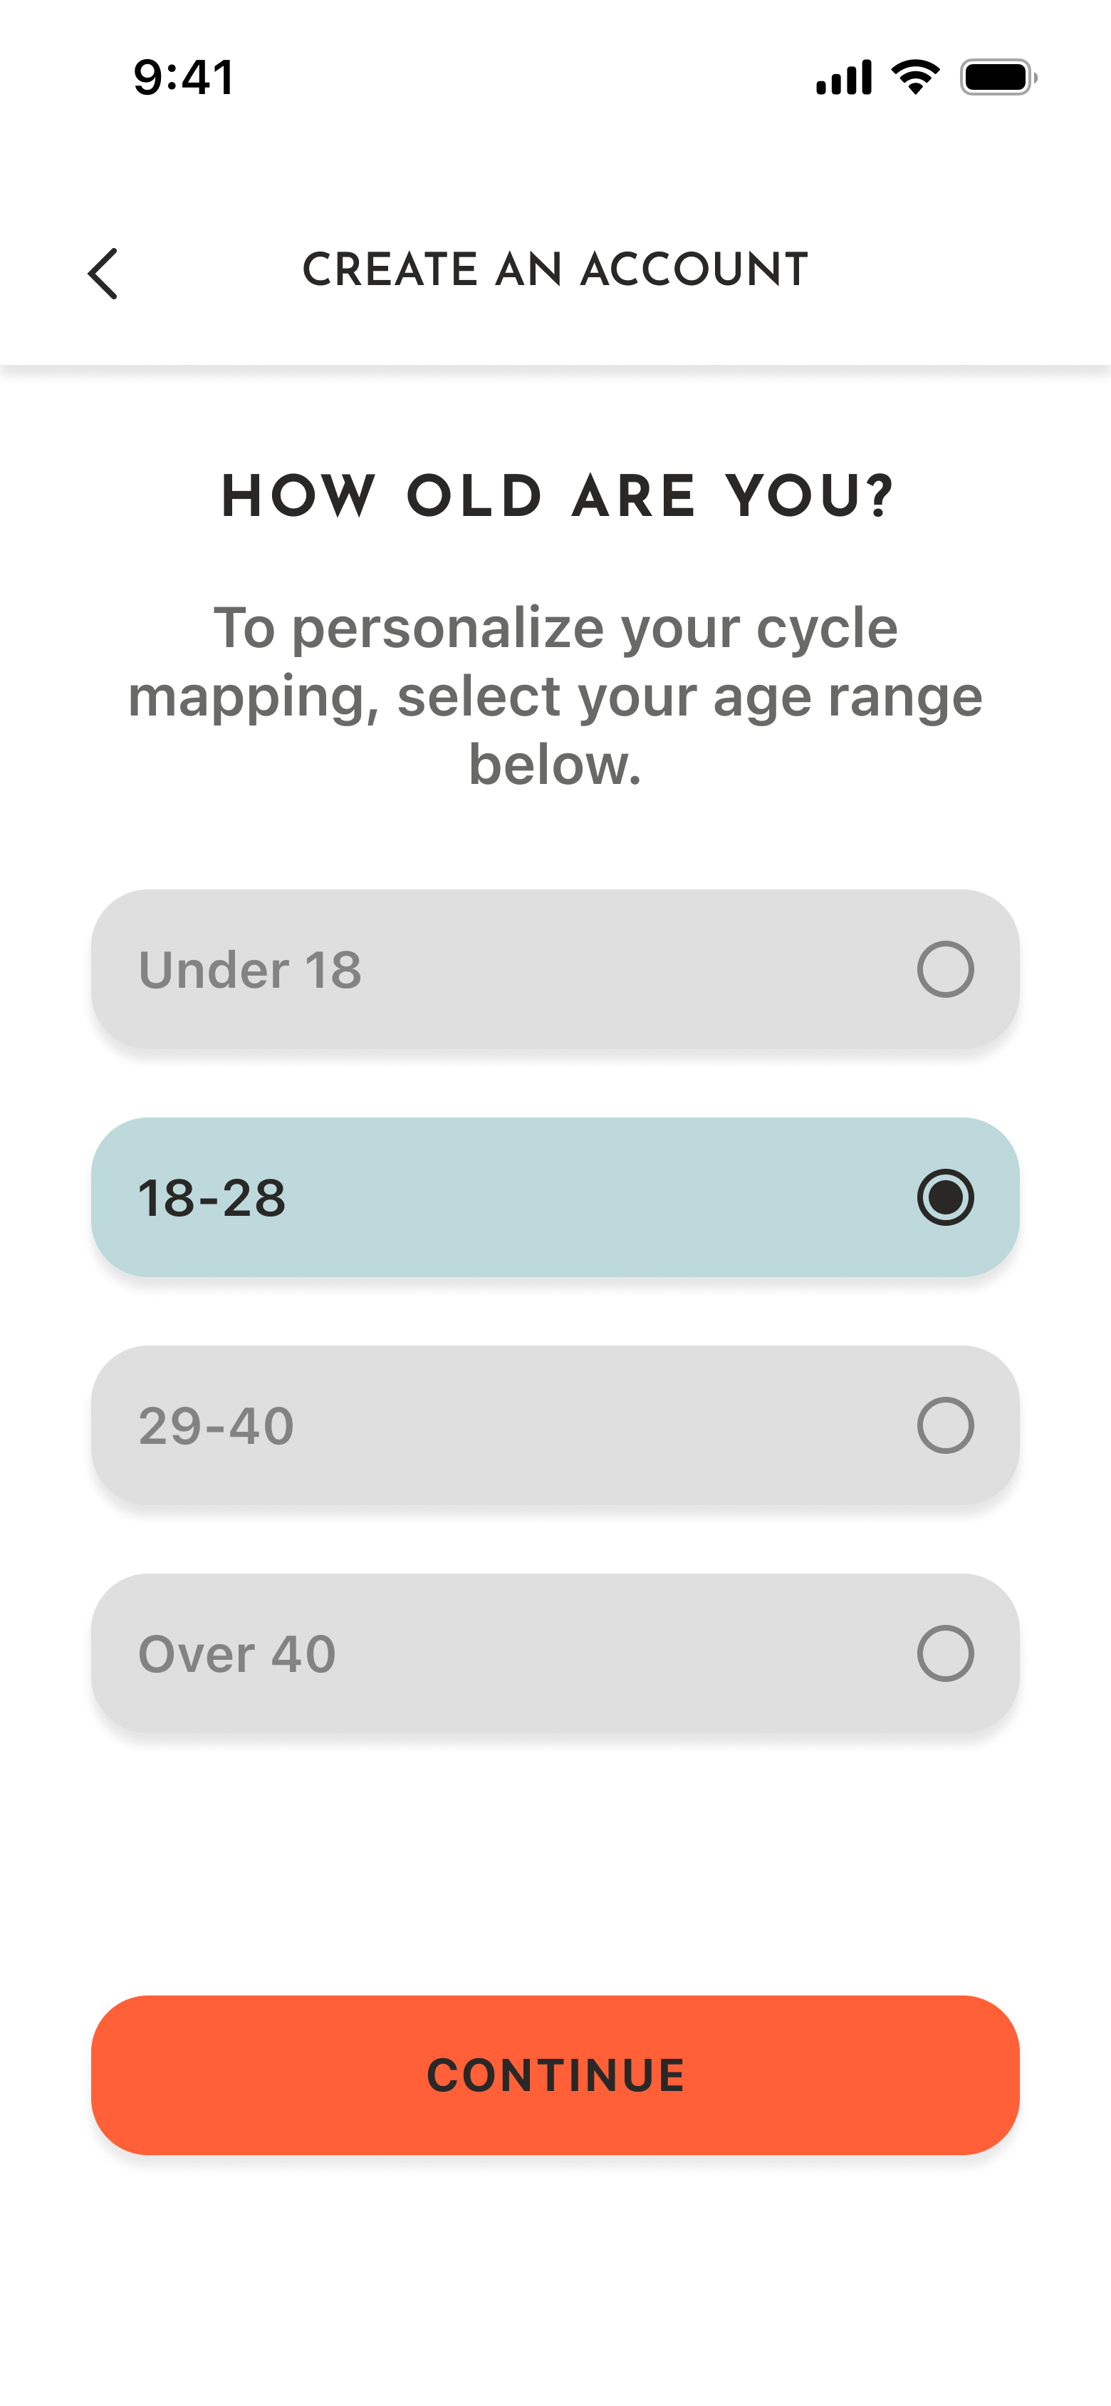This screenshot has width=1111, height=2406.
Task: Click the "18-28" label text
Action: (x=212, y=1197)
